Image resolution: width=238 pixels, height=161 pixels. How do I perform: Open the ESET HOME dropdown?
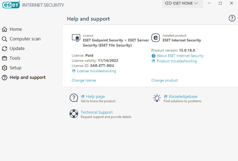point(183,3)
